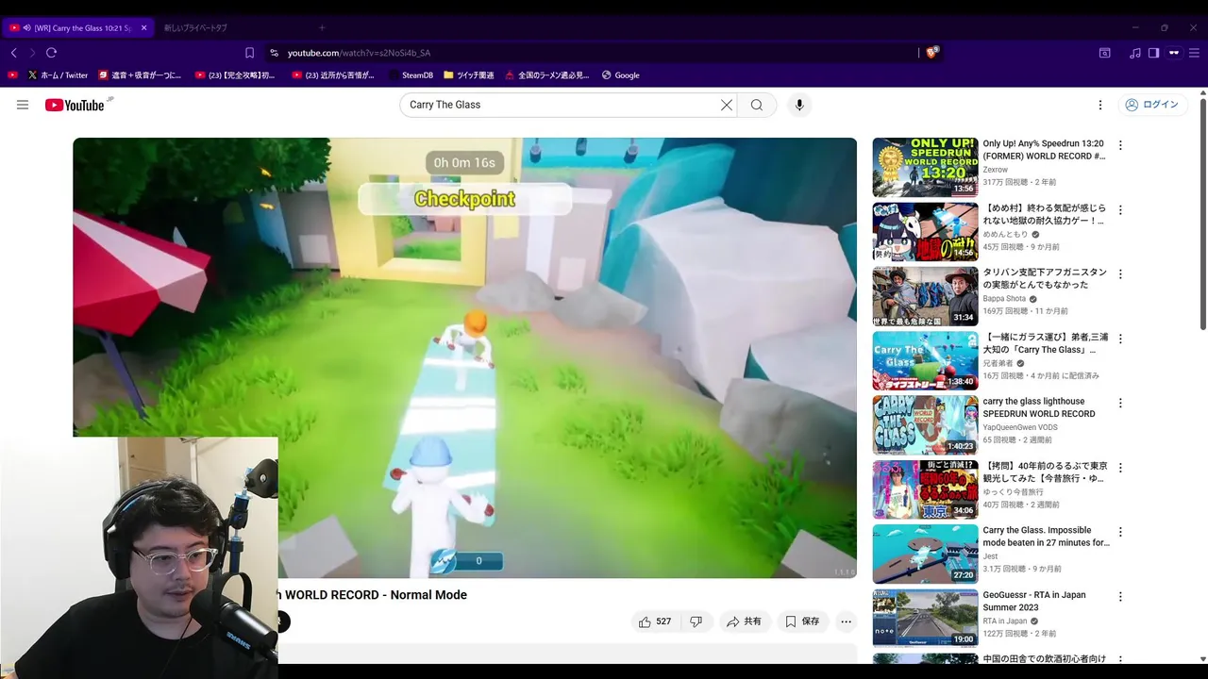Start voice search with the microphone
This screenshot has width=1208, height=679.
click(799, 105)
